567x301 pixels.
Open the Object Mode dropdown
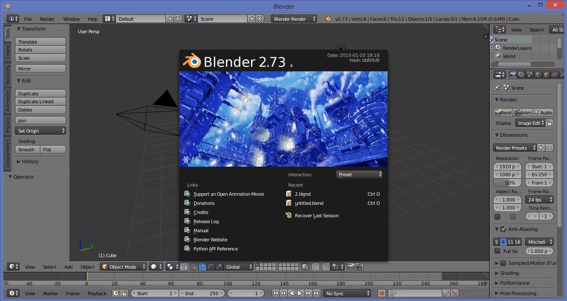click(x=123, y=267)
